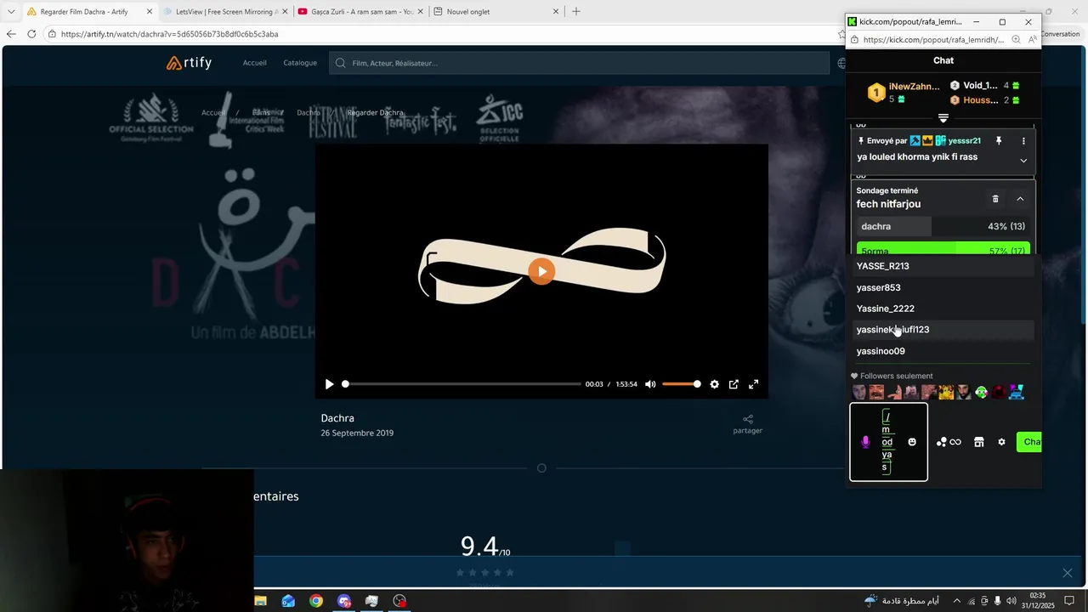Image resolution: width=1088 pixels, height=612 pixels.
Task: Open Catalogue in Artify navigation
Action: (300, 63)
